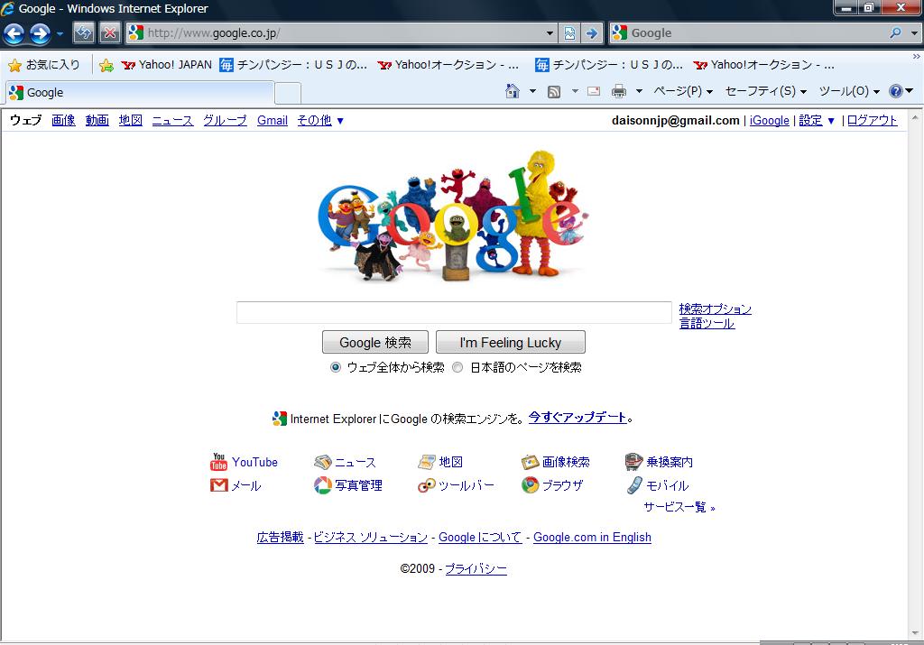Click the Compatibility View icon in address bar
924x645 pixels.
569,33
